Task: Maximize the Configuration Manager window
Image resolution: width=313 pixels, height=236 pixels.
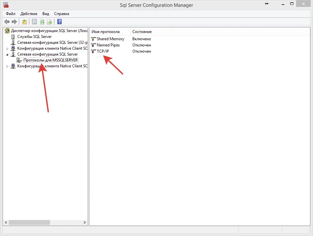Action: 292,4
